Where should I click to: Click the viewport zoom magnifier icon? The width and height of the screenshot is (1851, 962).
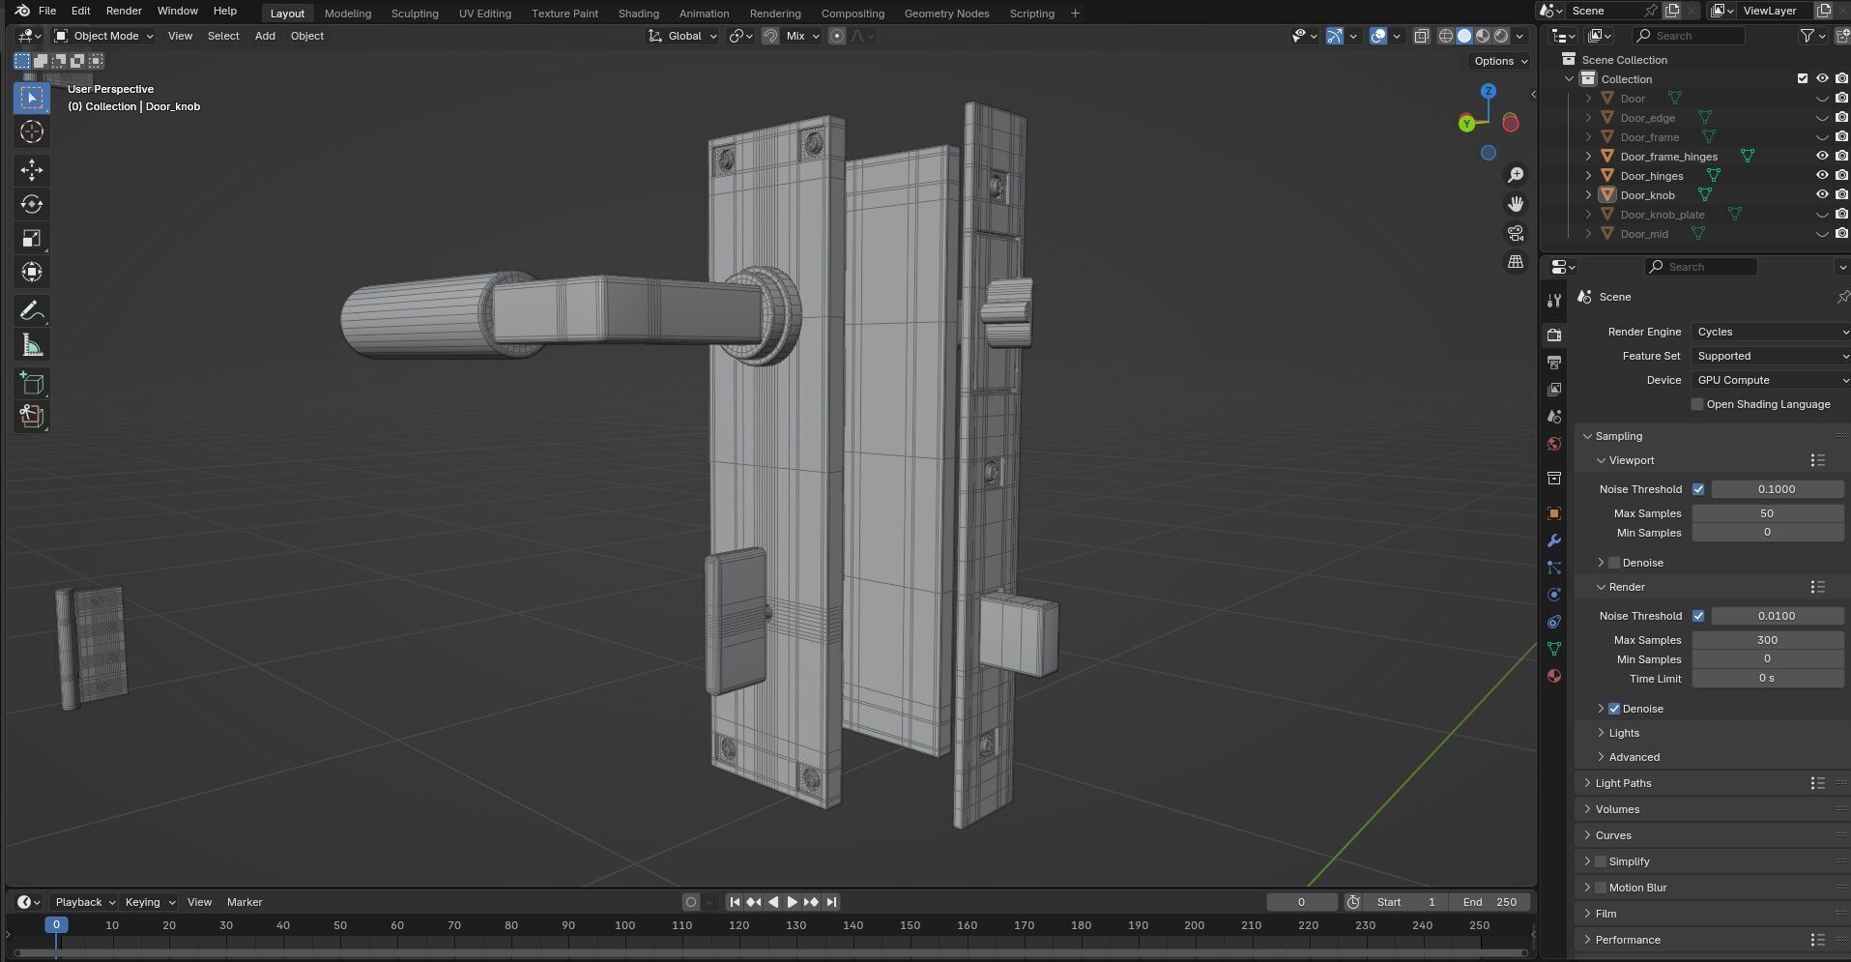1516,175
